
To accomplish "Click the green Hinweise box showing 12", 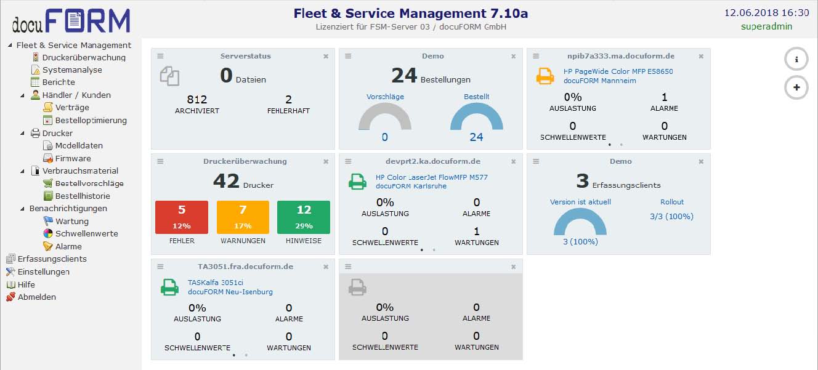I will tap(304, 217).
